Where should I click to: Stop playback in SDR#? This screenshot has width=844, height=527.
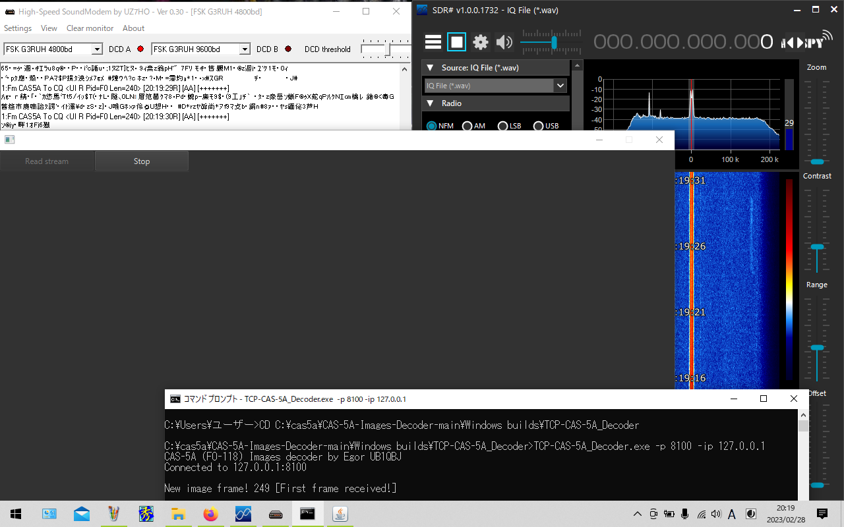457,42
